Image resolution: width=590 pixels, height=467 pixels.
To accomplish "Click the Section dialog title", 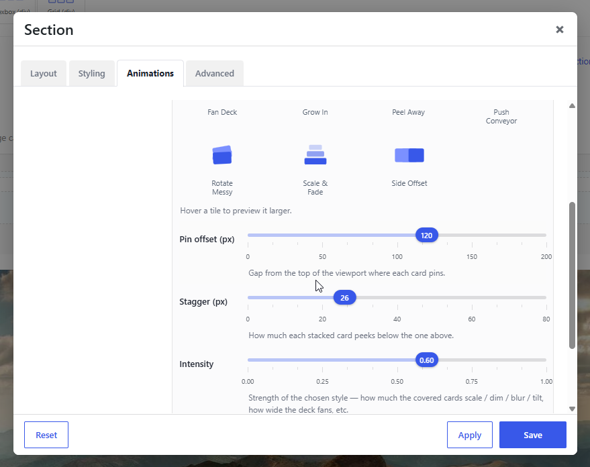I will [x=49, y=30].
